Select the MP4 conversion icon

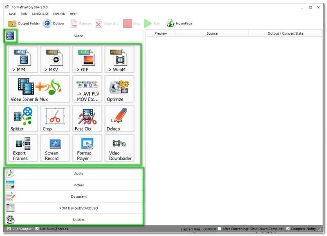[23, 60]
